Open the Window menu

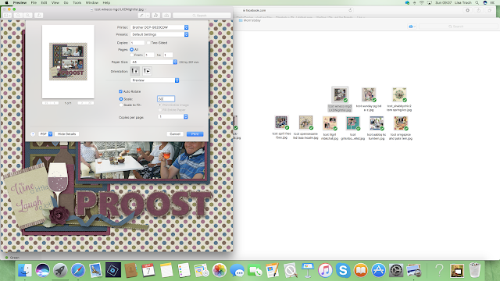tap(92, 2)
